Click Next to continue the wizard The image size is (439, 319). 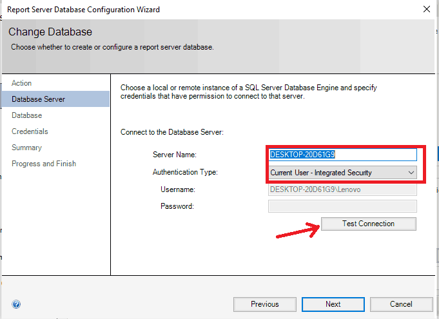pyautogui.click(x=333, y=304)
